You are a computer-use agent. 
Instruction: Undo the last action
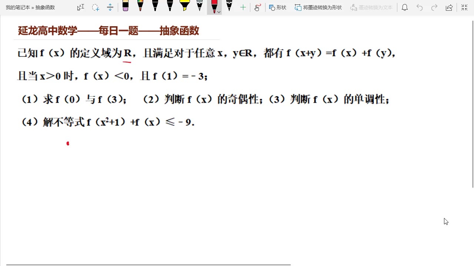coord(420,7)
